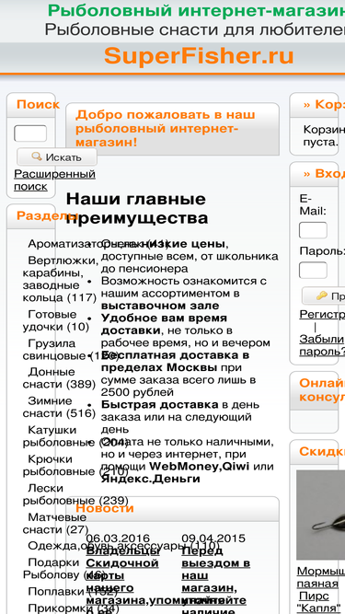Open Зимние снасти (516) category

coord(59,407)
